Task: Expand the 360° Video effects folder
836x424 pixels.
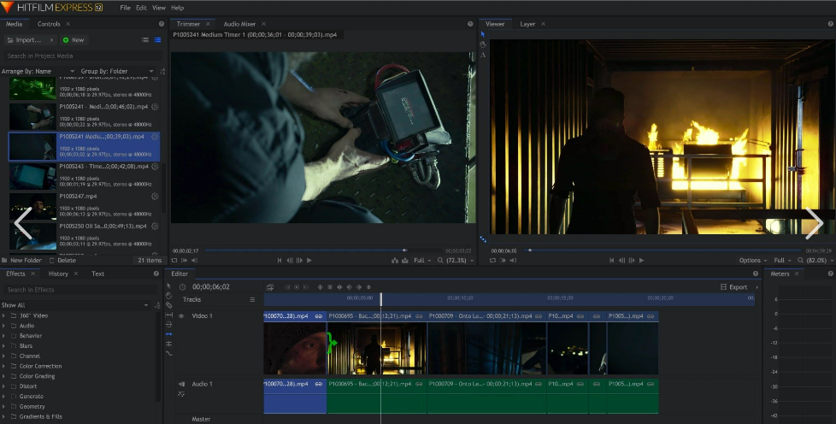Action: point(3,315)
